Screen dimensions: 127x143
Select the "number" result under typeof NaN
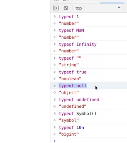69,37
